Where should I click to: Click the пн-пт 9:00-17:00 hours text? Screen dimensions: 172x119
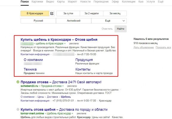tap(87, 101)
